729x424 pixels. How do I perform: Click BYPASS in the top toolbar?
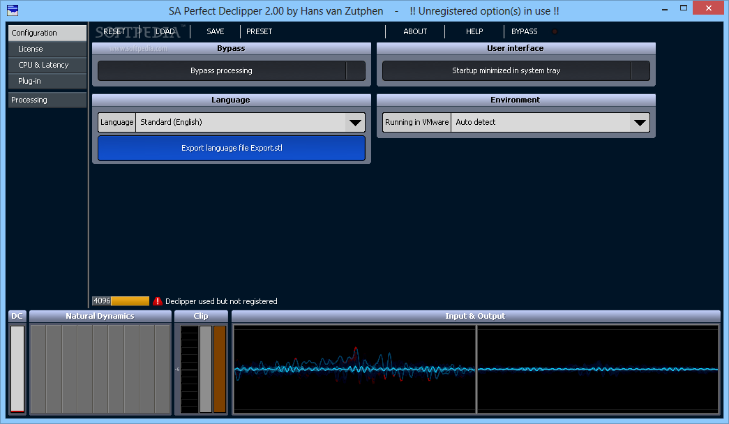tap(525, 31)
